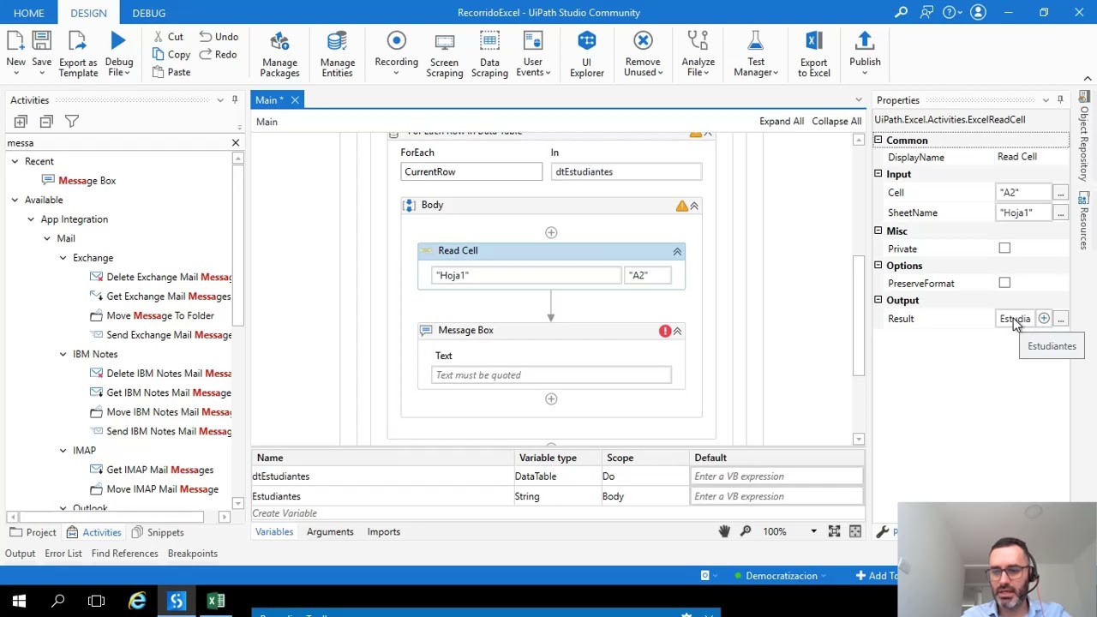Collapse the IBM Notes tree node

coord(63,354)
